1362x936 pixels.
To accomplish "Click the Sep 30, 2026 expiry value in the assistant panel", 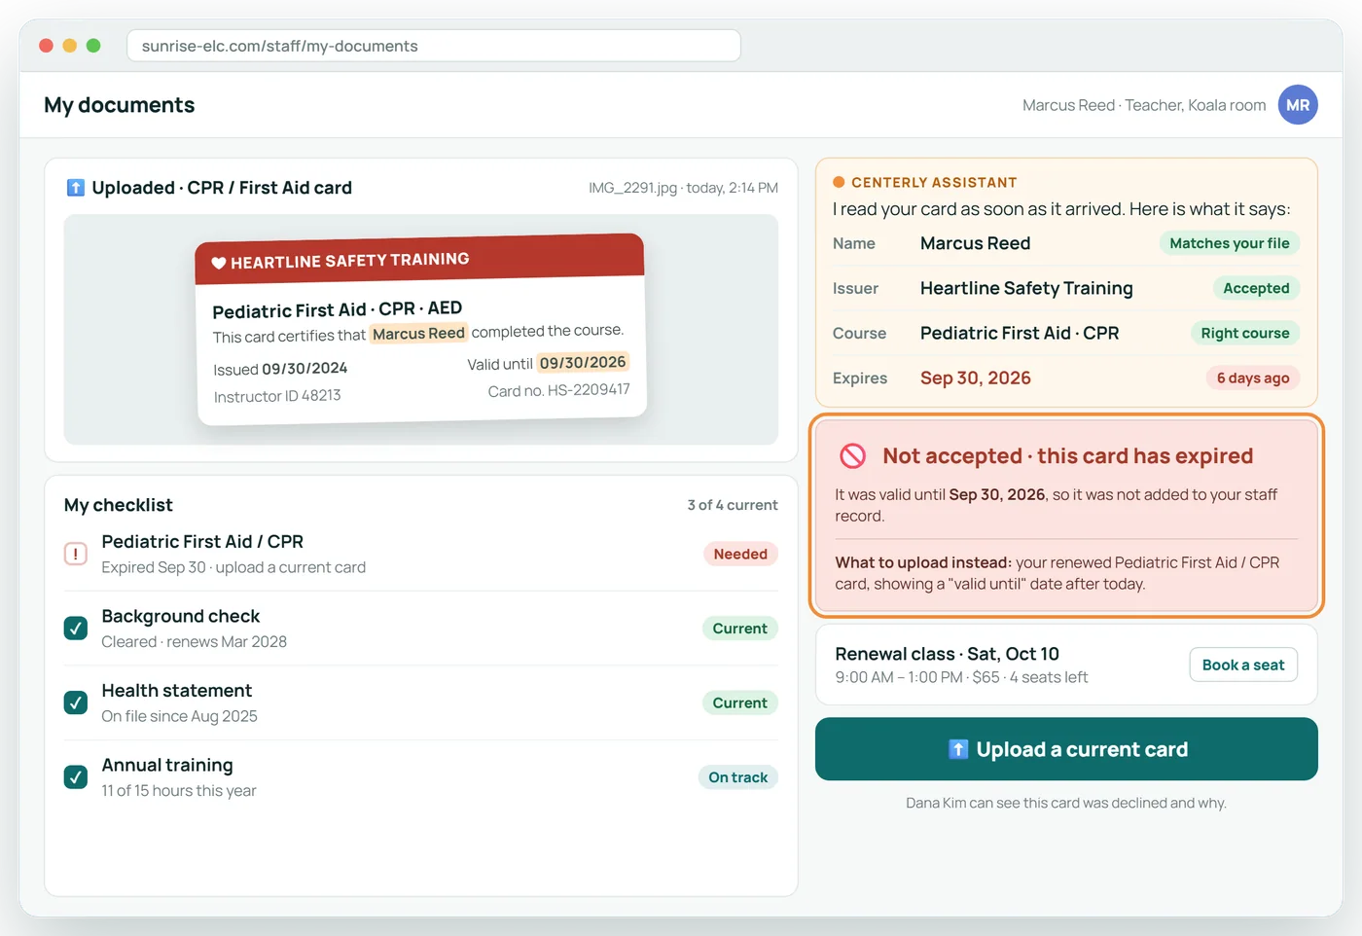I will tap(976, 378).
